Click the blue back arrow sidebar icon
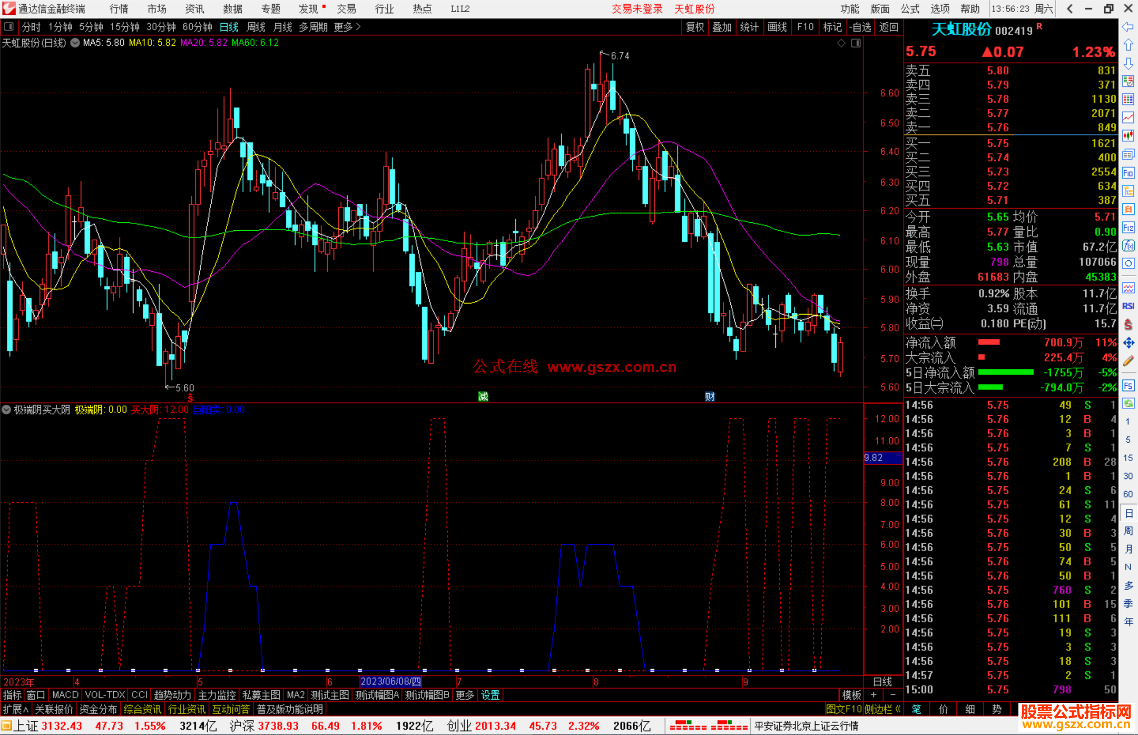The width and height of the screenshot is (1138, 735). [x=1128, y=27]
